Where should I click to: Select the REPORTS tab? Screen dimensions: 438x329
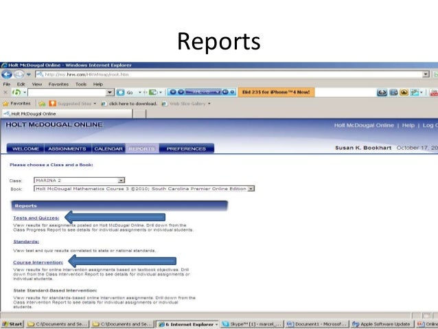142,149
